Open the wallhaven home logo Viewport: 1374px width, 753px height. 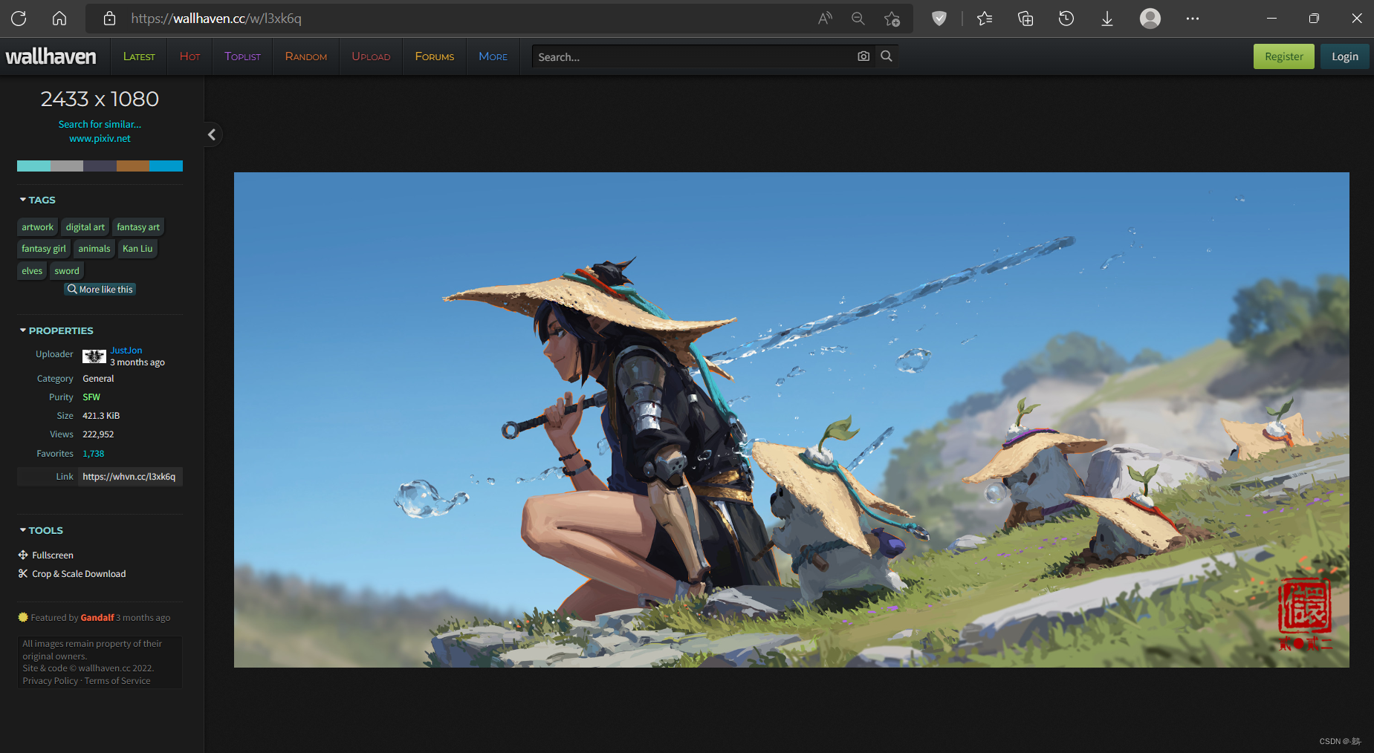click(x=51, y=56)
